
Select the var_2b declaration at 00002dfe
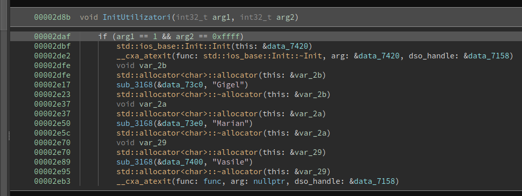[x=142, y=65]
